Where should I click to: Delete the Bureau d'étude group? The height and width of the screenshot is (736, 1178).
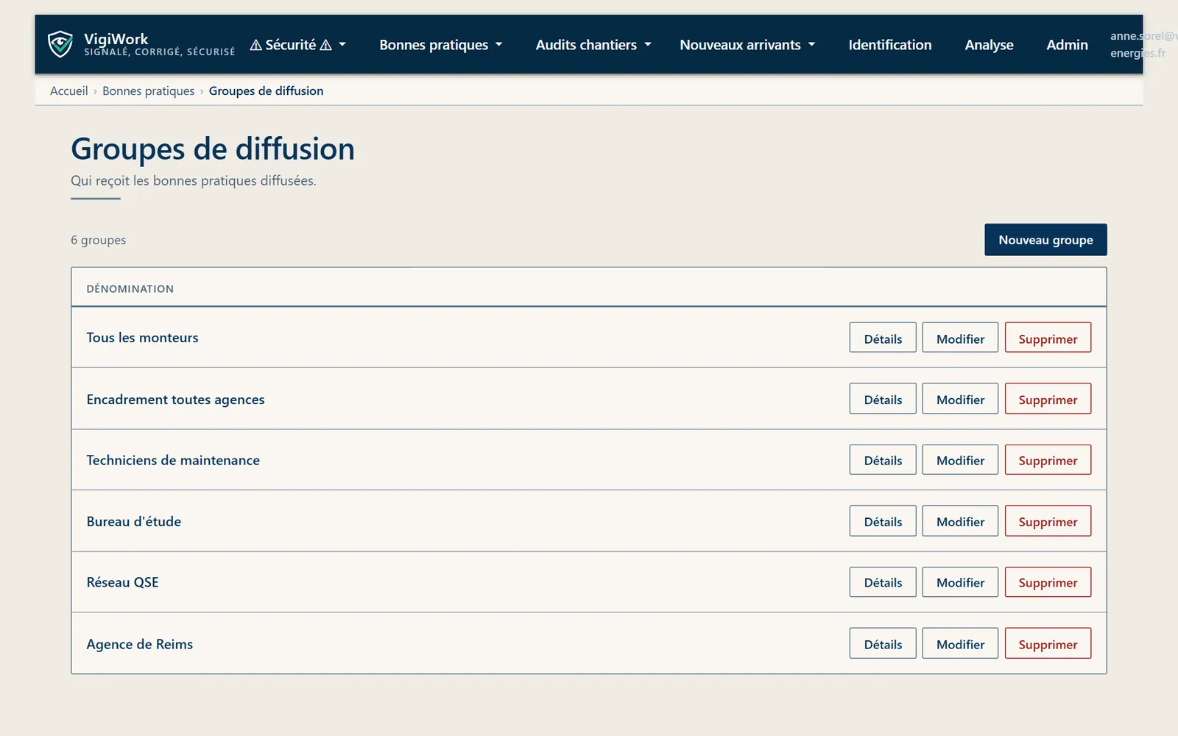point(1048,521)
